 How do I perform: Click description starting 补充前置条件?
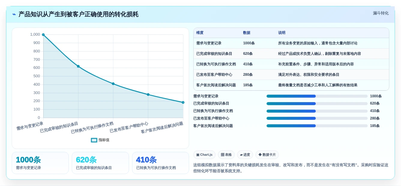[316, 64]
